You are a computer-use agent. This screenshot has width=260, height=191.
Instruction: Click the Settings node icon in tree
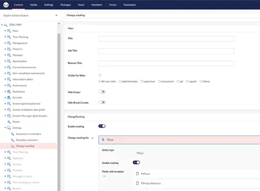(x=9, y=128)
